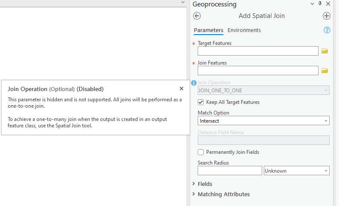Enable Permanently Join Fields checkbox
Viewport: 339px width, 206px height.
[201, 152]
